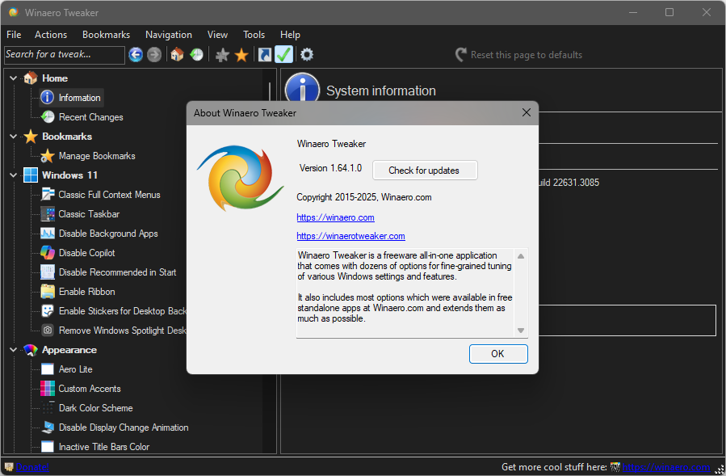This screenshot has height=476, width=726.
Task: Click the grey forward navigation arrow
Action: coord(154,55)
